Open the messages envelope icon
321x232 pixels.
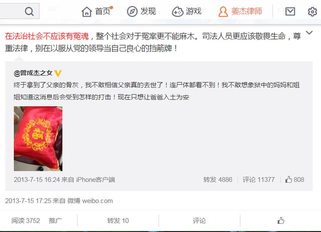point(290,12)
